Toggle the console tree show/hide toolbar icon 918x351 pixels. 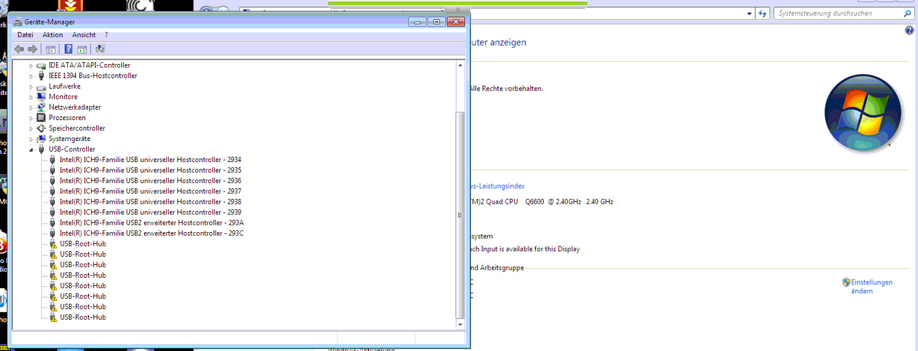50,49
